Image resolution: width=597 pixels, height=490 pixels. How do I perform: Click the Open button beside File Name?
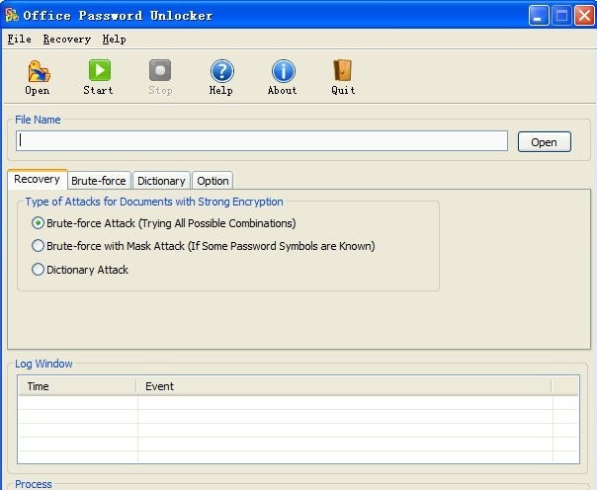(544, 142)
